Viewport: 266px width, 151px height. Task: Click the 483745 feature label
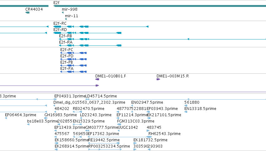pos(154,128)
